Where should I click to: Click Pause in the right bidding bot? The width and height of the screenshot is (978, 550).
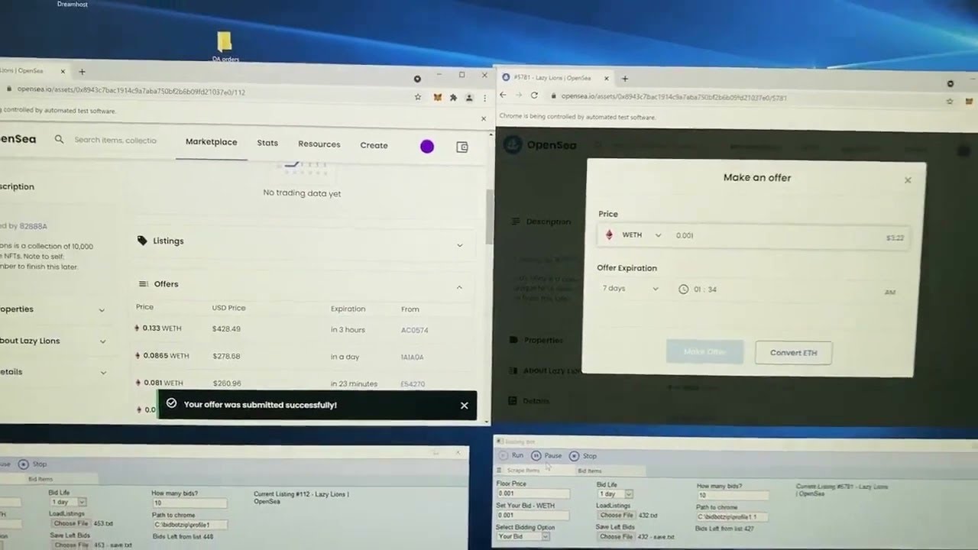click(546, 455)
